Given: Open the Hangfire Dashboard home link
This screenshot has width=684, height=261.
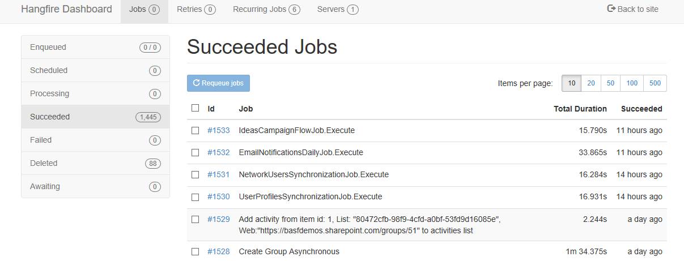Looking at the screenshot, I should coord(66,9).
